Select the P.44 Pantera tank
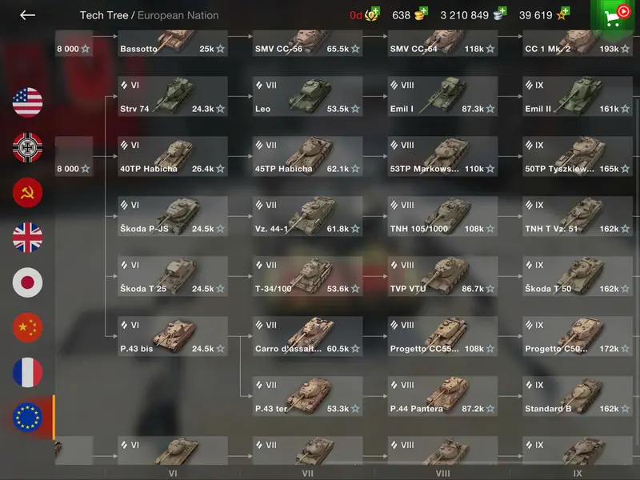The width and height of the screenshot is (640, 480). click(442, 396)
